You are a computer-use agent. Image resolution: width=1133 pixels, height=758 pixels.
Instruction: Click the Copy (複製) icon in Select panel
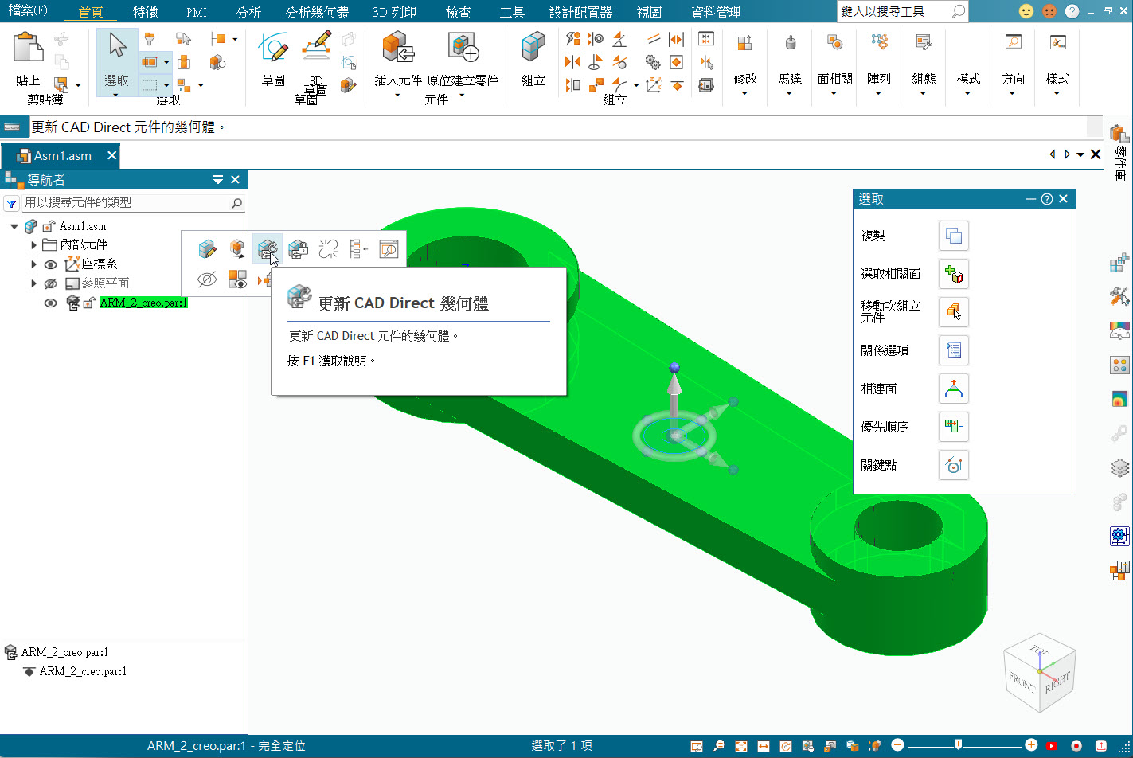point(954,236)
